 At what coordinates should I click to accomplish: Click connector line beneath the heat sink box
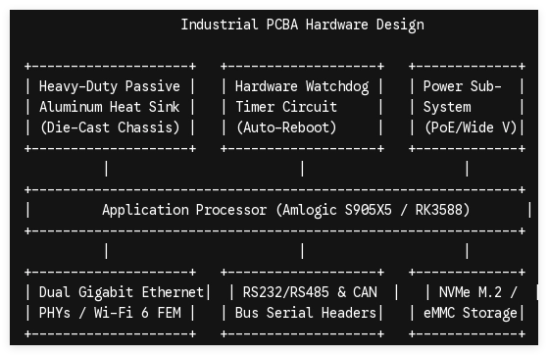[x=106, y=169]
